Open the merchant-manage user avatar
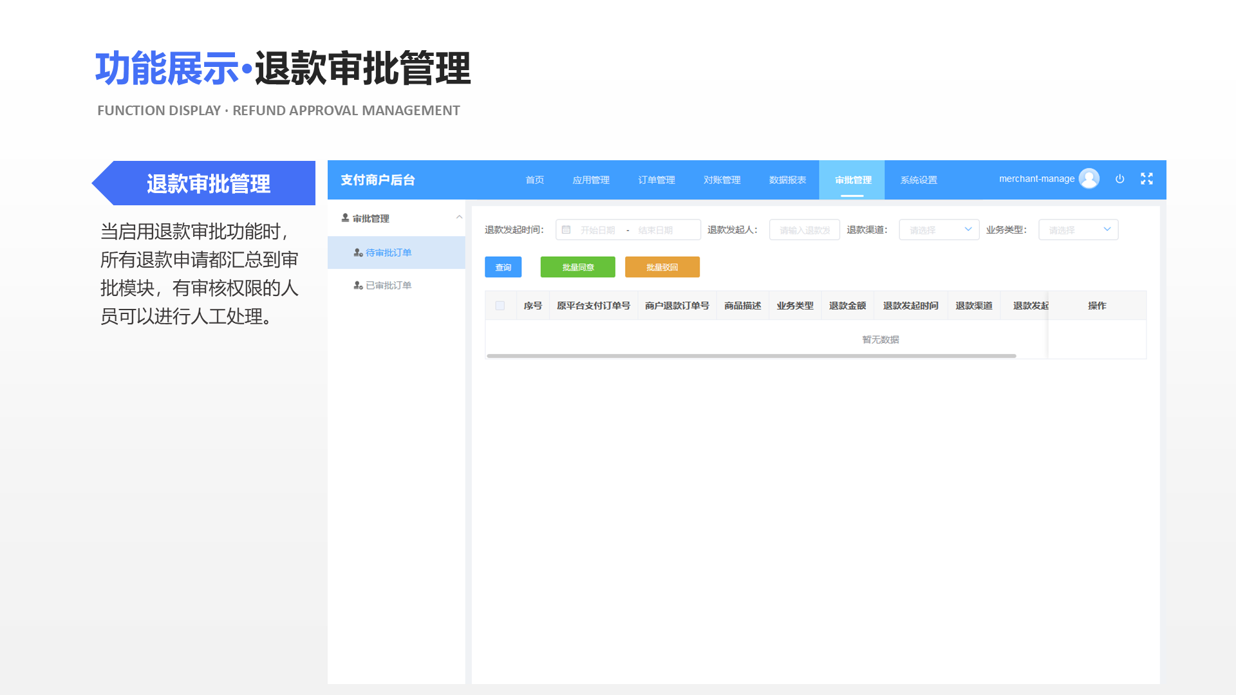 coord(1089,178)
